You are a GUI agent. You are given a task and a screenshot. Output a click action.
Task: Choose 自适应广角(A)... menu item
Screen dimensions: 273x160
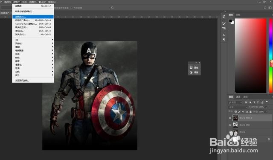33,20
